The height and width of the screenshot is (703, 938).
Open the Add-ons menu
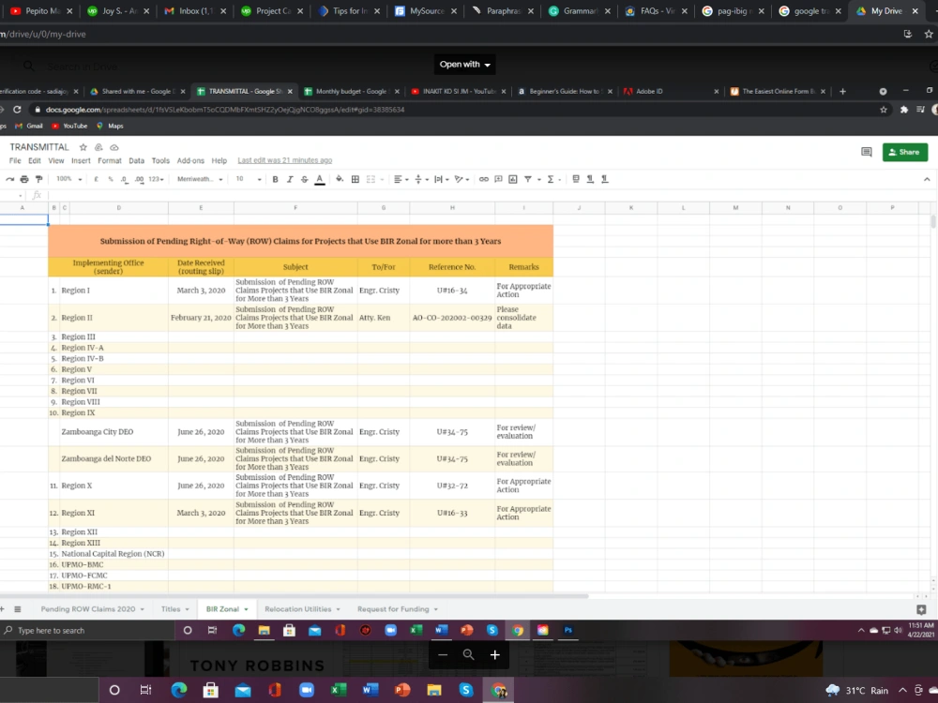pyautogui.click(x=190, y=161)
